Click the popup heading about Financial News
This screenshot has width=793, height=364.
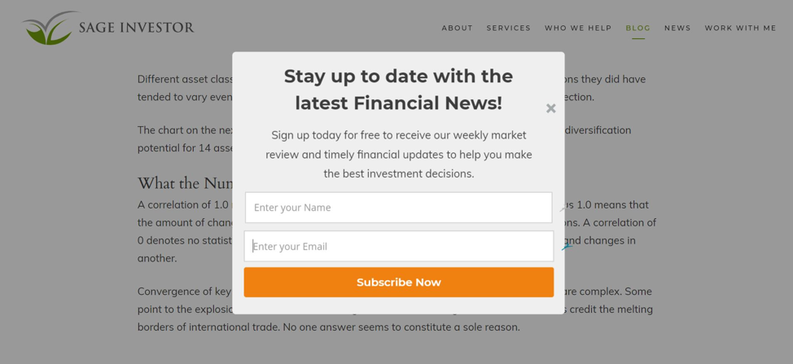[398, 90]
